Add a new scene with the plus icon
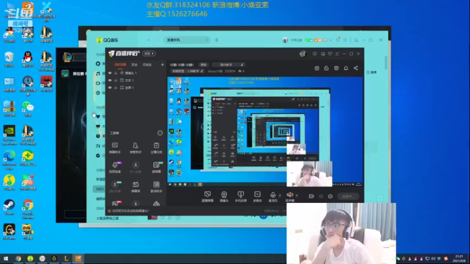Image resolution: width=470 pixels, height=264 pixels. (x=162, y=65)
